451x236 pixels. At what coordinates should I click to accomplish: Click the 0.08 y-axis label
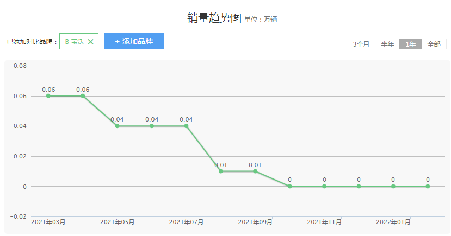[20, 66]
